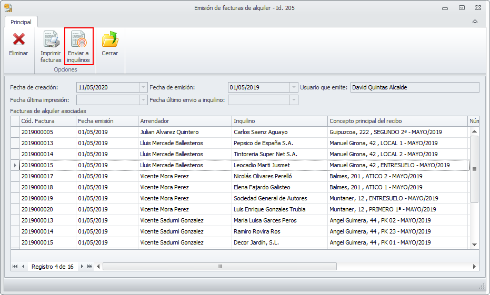
Task: Jump to last record in navigator
Action: pyautogui.click(x=90, y=267)
